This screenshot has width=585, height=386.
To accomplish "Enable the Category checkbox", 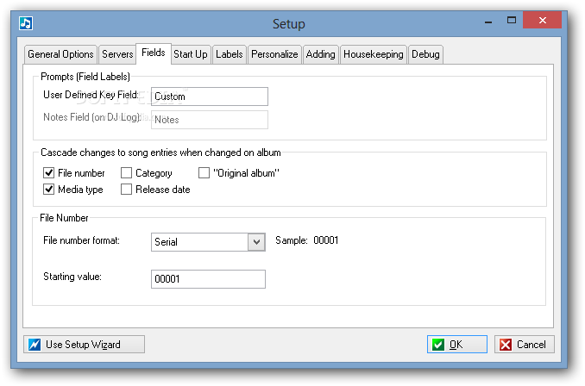I will 127,173.
